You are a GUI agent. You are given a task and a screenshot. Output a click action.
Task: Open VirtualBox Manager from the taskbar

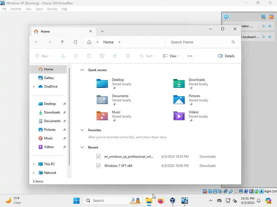coord(172,201)
